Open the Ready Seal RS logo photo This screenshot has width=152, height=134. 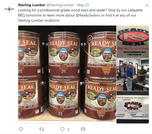click(x=133, y=42)
